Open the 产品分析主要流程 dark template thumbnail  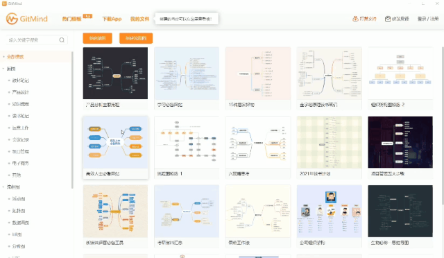coord(115,73)
